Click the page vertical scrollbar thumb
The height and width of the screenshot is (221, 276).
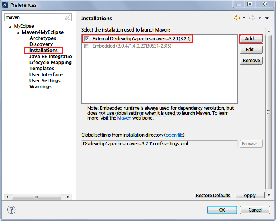click(268, 112)
